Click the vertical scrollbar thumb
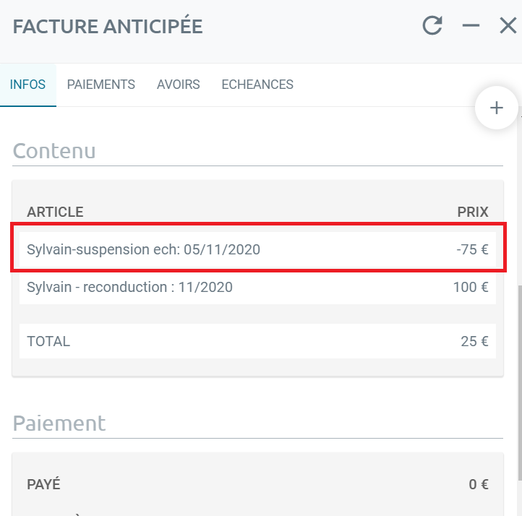The height and width of the screenshot is (516, 522). 520,382
